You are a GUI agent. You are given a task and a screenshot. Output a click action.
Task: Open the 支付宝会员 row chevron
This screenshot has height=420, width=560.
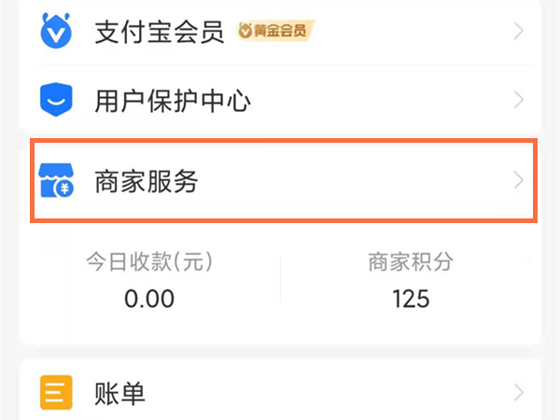pos(520,33)
